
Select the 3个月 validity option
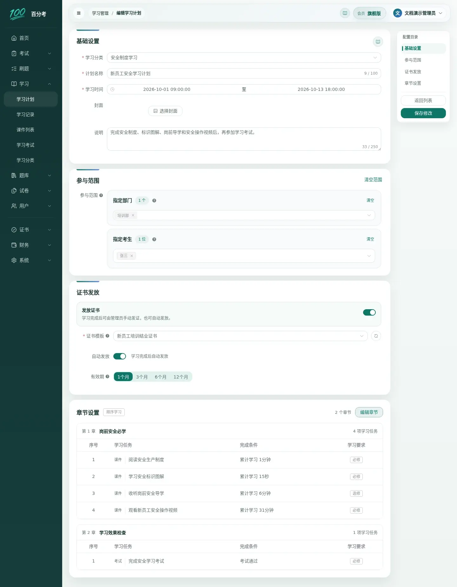pyautogui.click(x=142, y=377)
